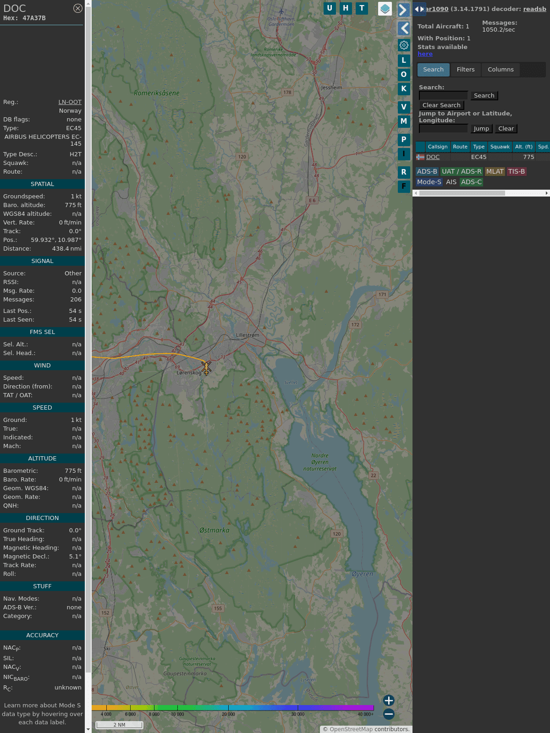
Task: Click the Clear Search button
Action: tap(441, 105)
